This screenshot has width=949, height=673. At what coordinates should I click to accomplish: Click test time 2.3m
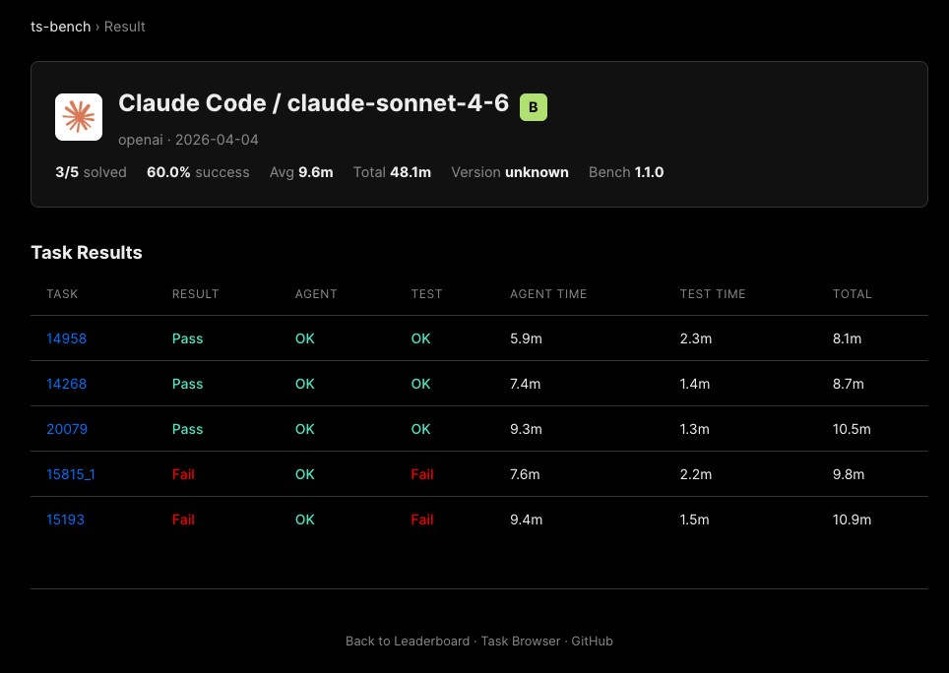coord(696,338)
